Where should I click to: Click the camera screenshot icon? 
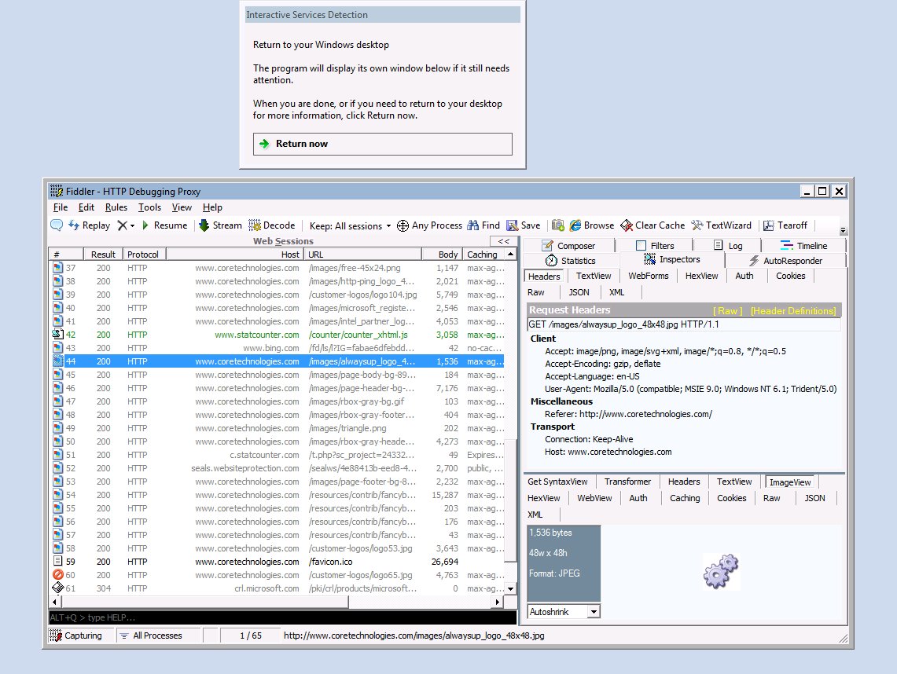pos(557,225)
